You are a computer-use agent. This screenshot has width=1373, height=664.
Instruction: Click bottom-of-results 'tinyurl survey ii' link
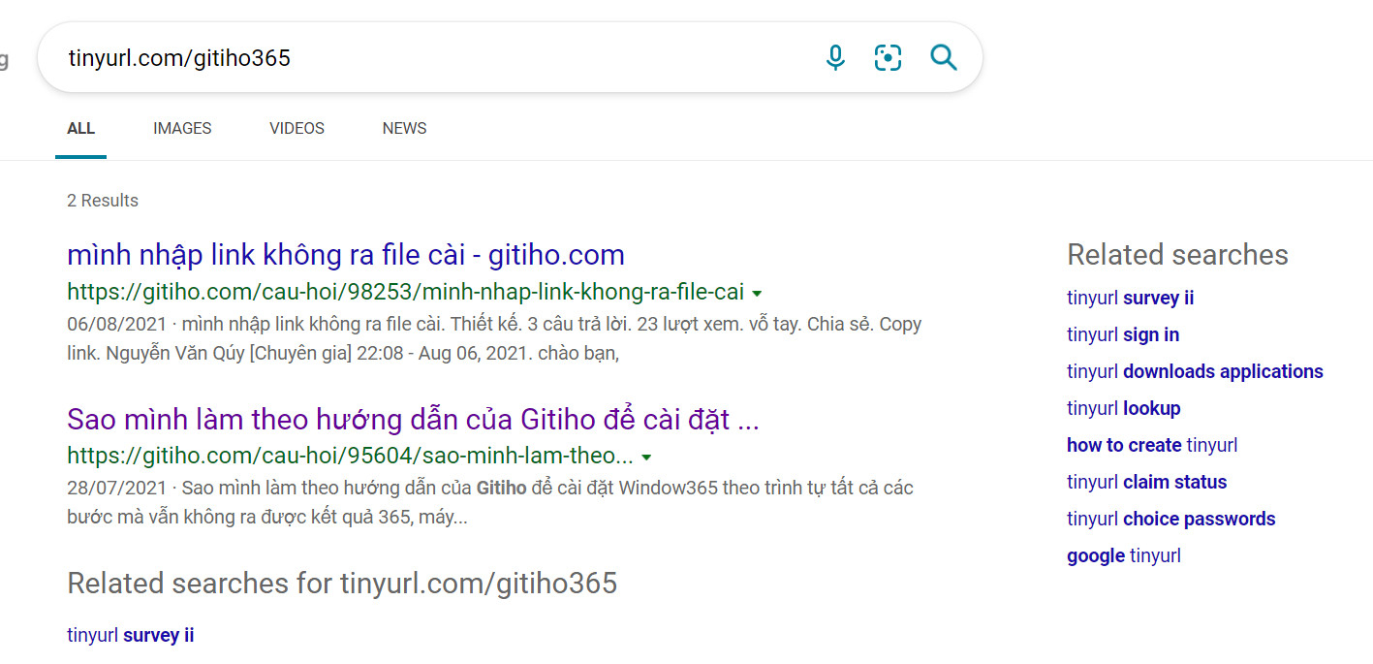pyautogui.click(x=131, y=636)
